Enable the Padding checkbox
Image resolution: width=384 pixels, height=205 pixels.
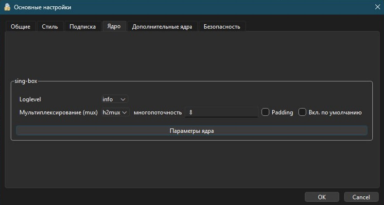pyautogui.click(x=265, y=112)
